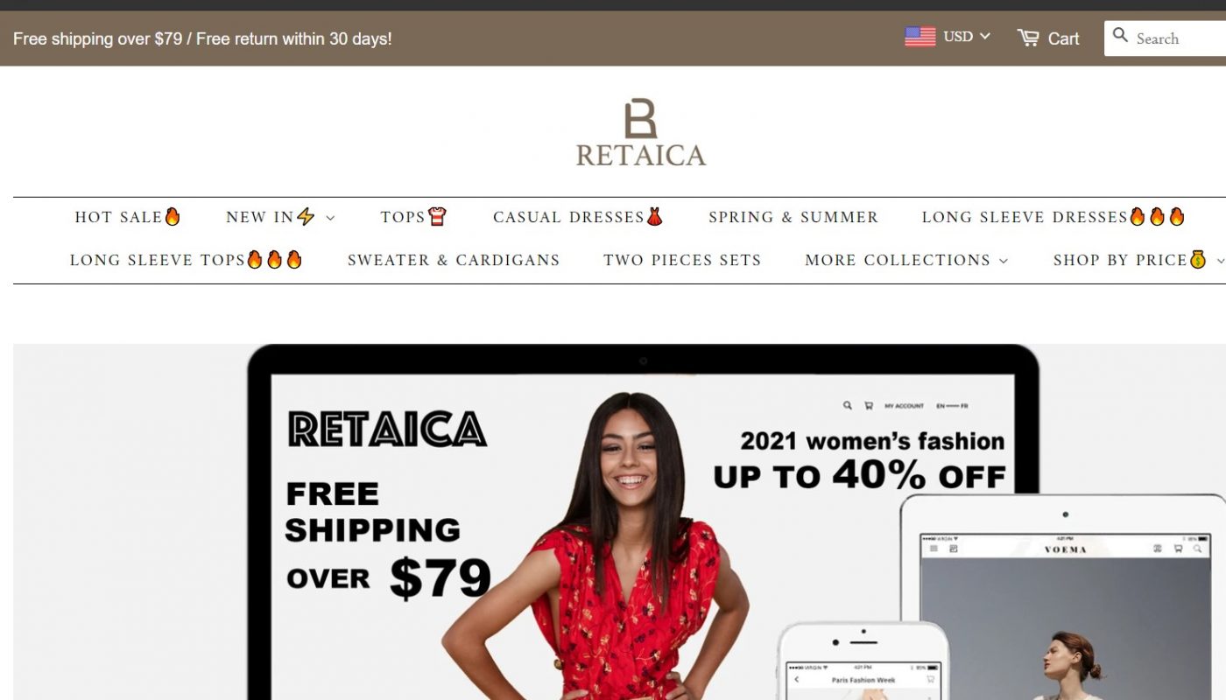Click the shirt icon beside Tops
Viewport: 1226px width, 700px height.
click(437, 216)
